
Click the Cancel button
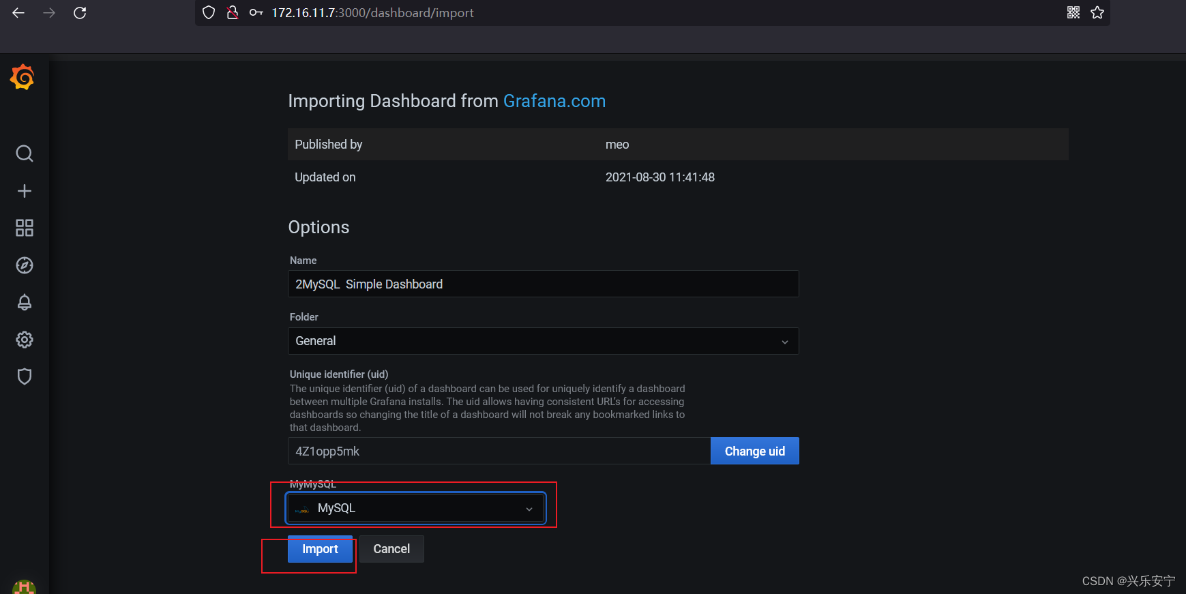tap(391, 549)
